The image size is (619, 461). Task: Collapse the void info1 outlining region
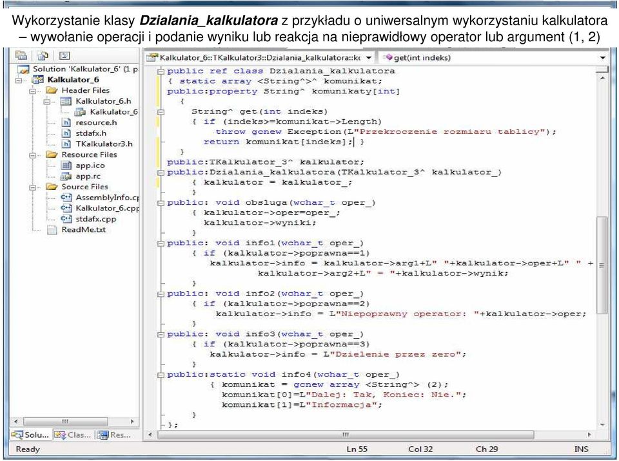point(161,243)
